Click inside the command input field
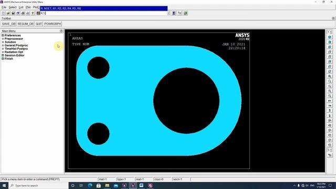This screenshot has width=336, height=189. [103, 13]
